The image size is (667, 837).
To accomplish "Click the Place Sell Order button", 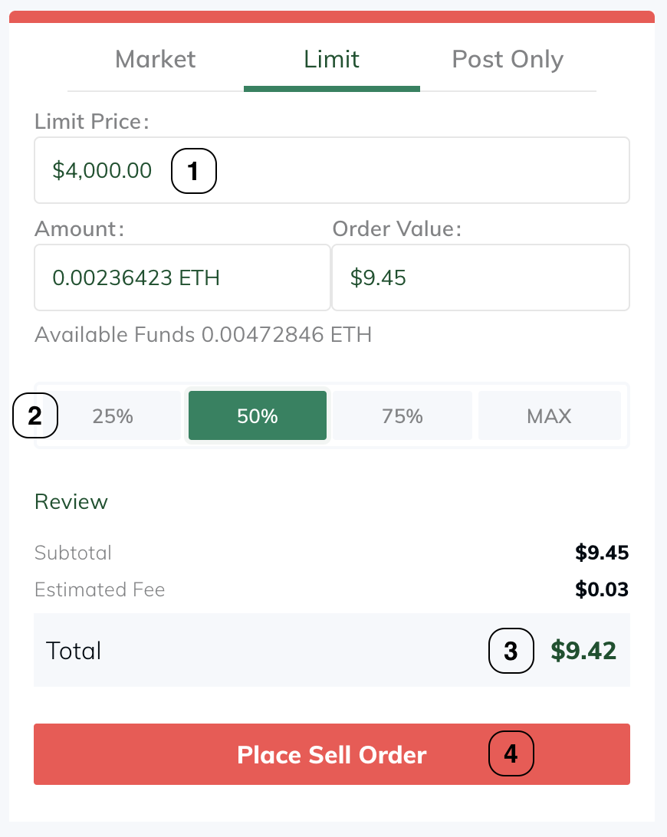I will (332, 754).
